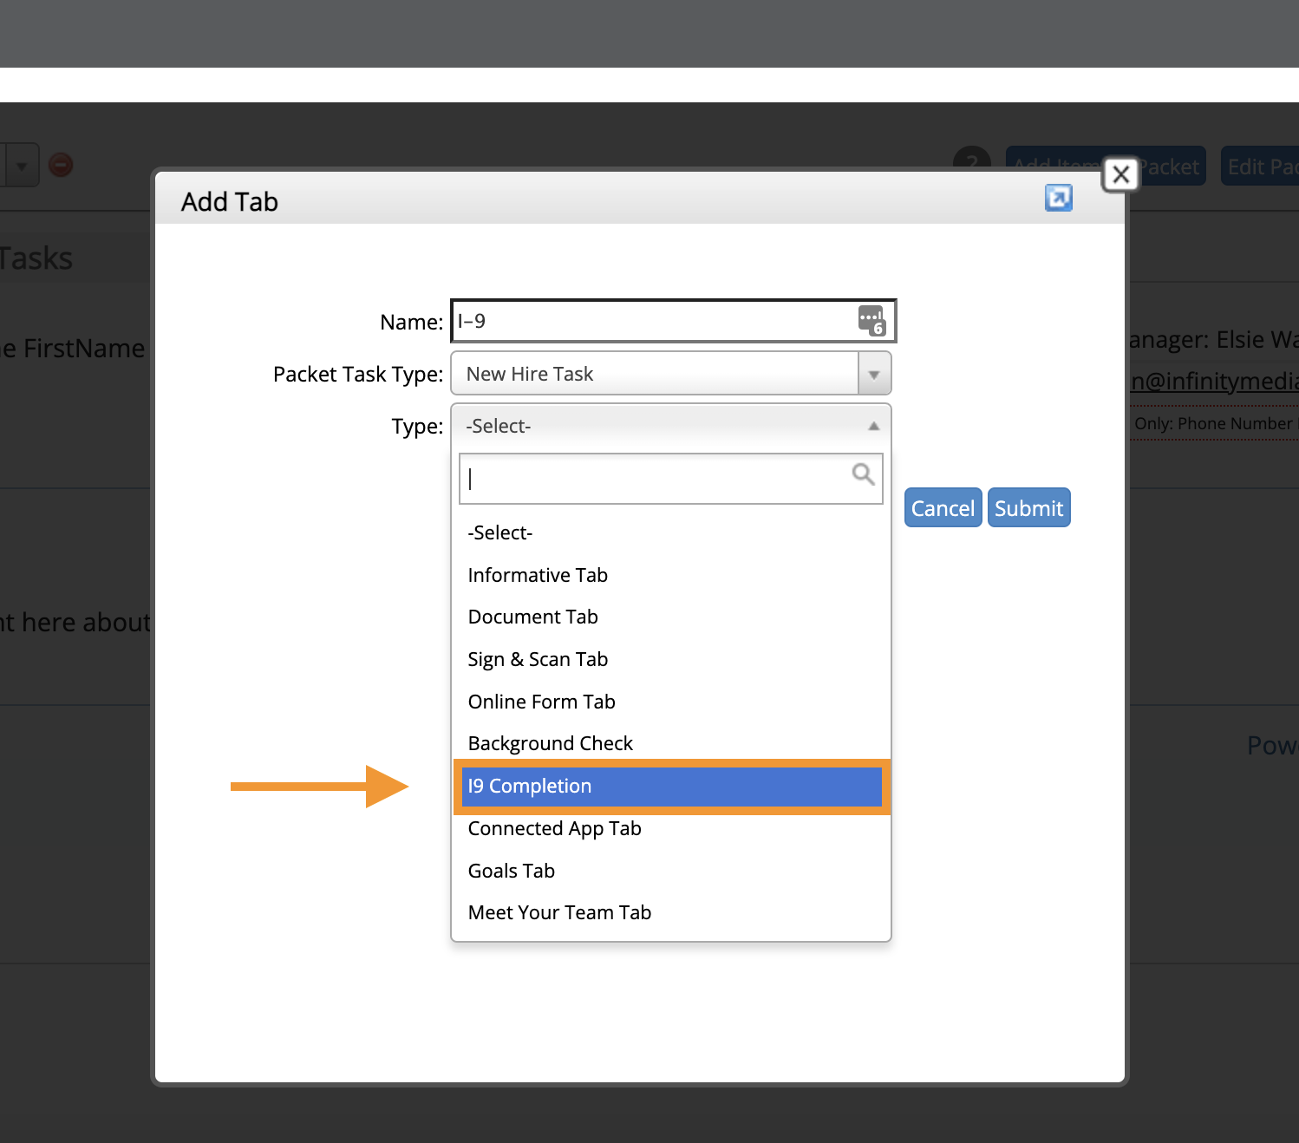1299x1143 pixels.
Task: Select Background Check option
Action: (x=550, y=743)
